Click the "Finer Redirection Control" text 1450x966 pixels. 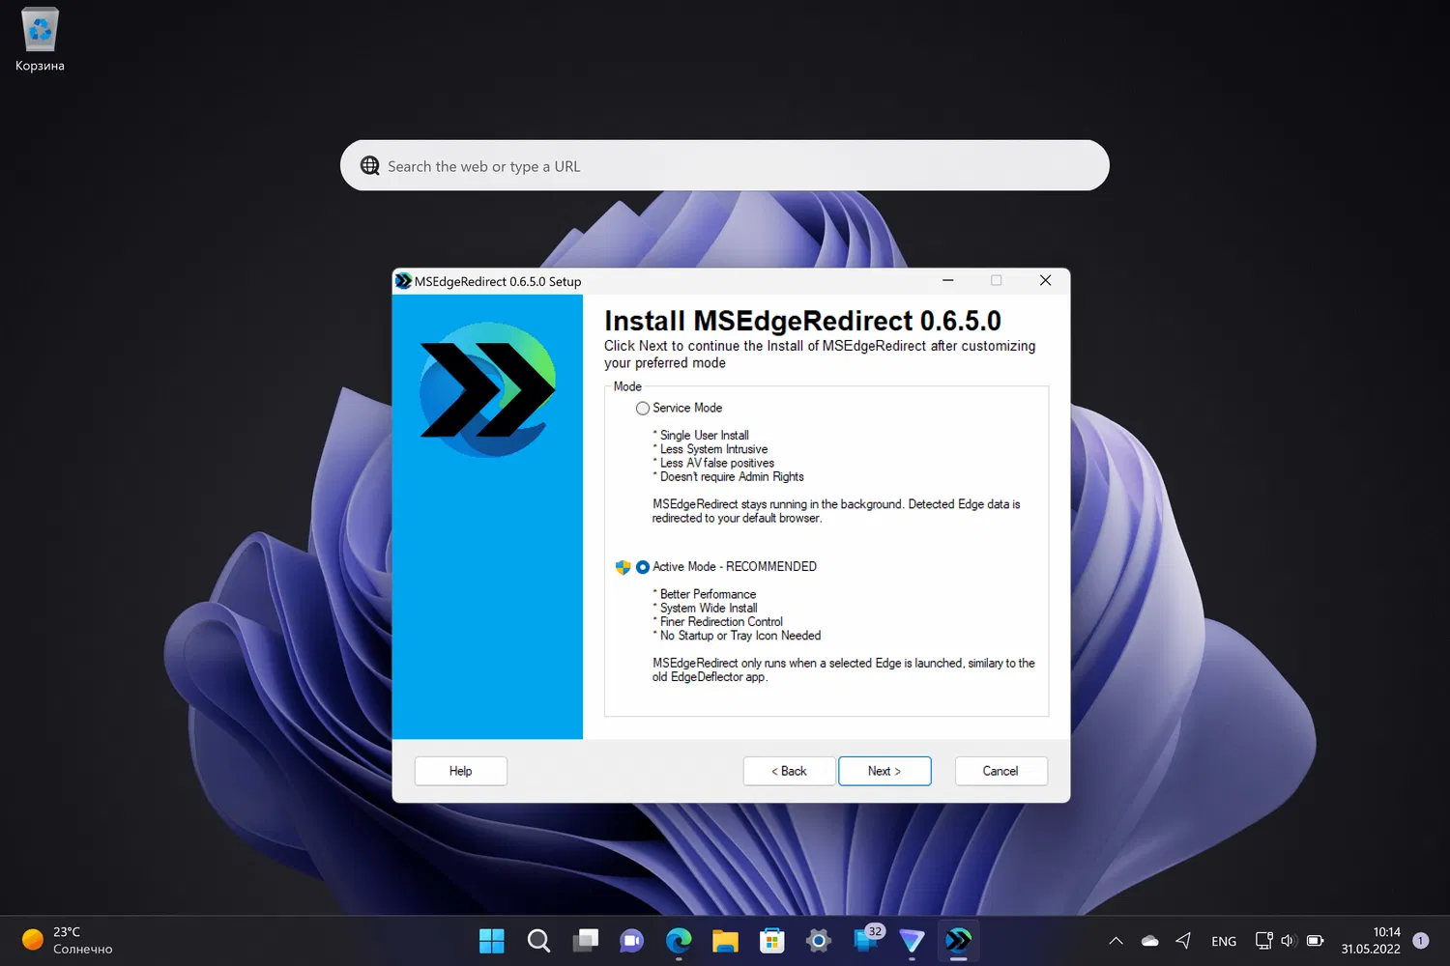pyautogui.click(x=721, y=622)
